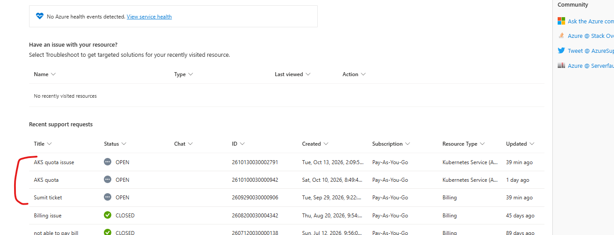
Task: Click the 1 day ago updated value
Action: 518,180
